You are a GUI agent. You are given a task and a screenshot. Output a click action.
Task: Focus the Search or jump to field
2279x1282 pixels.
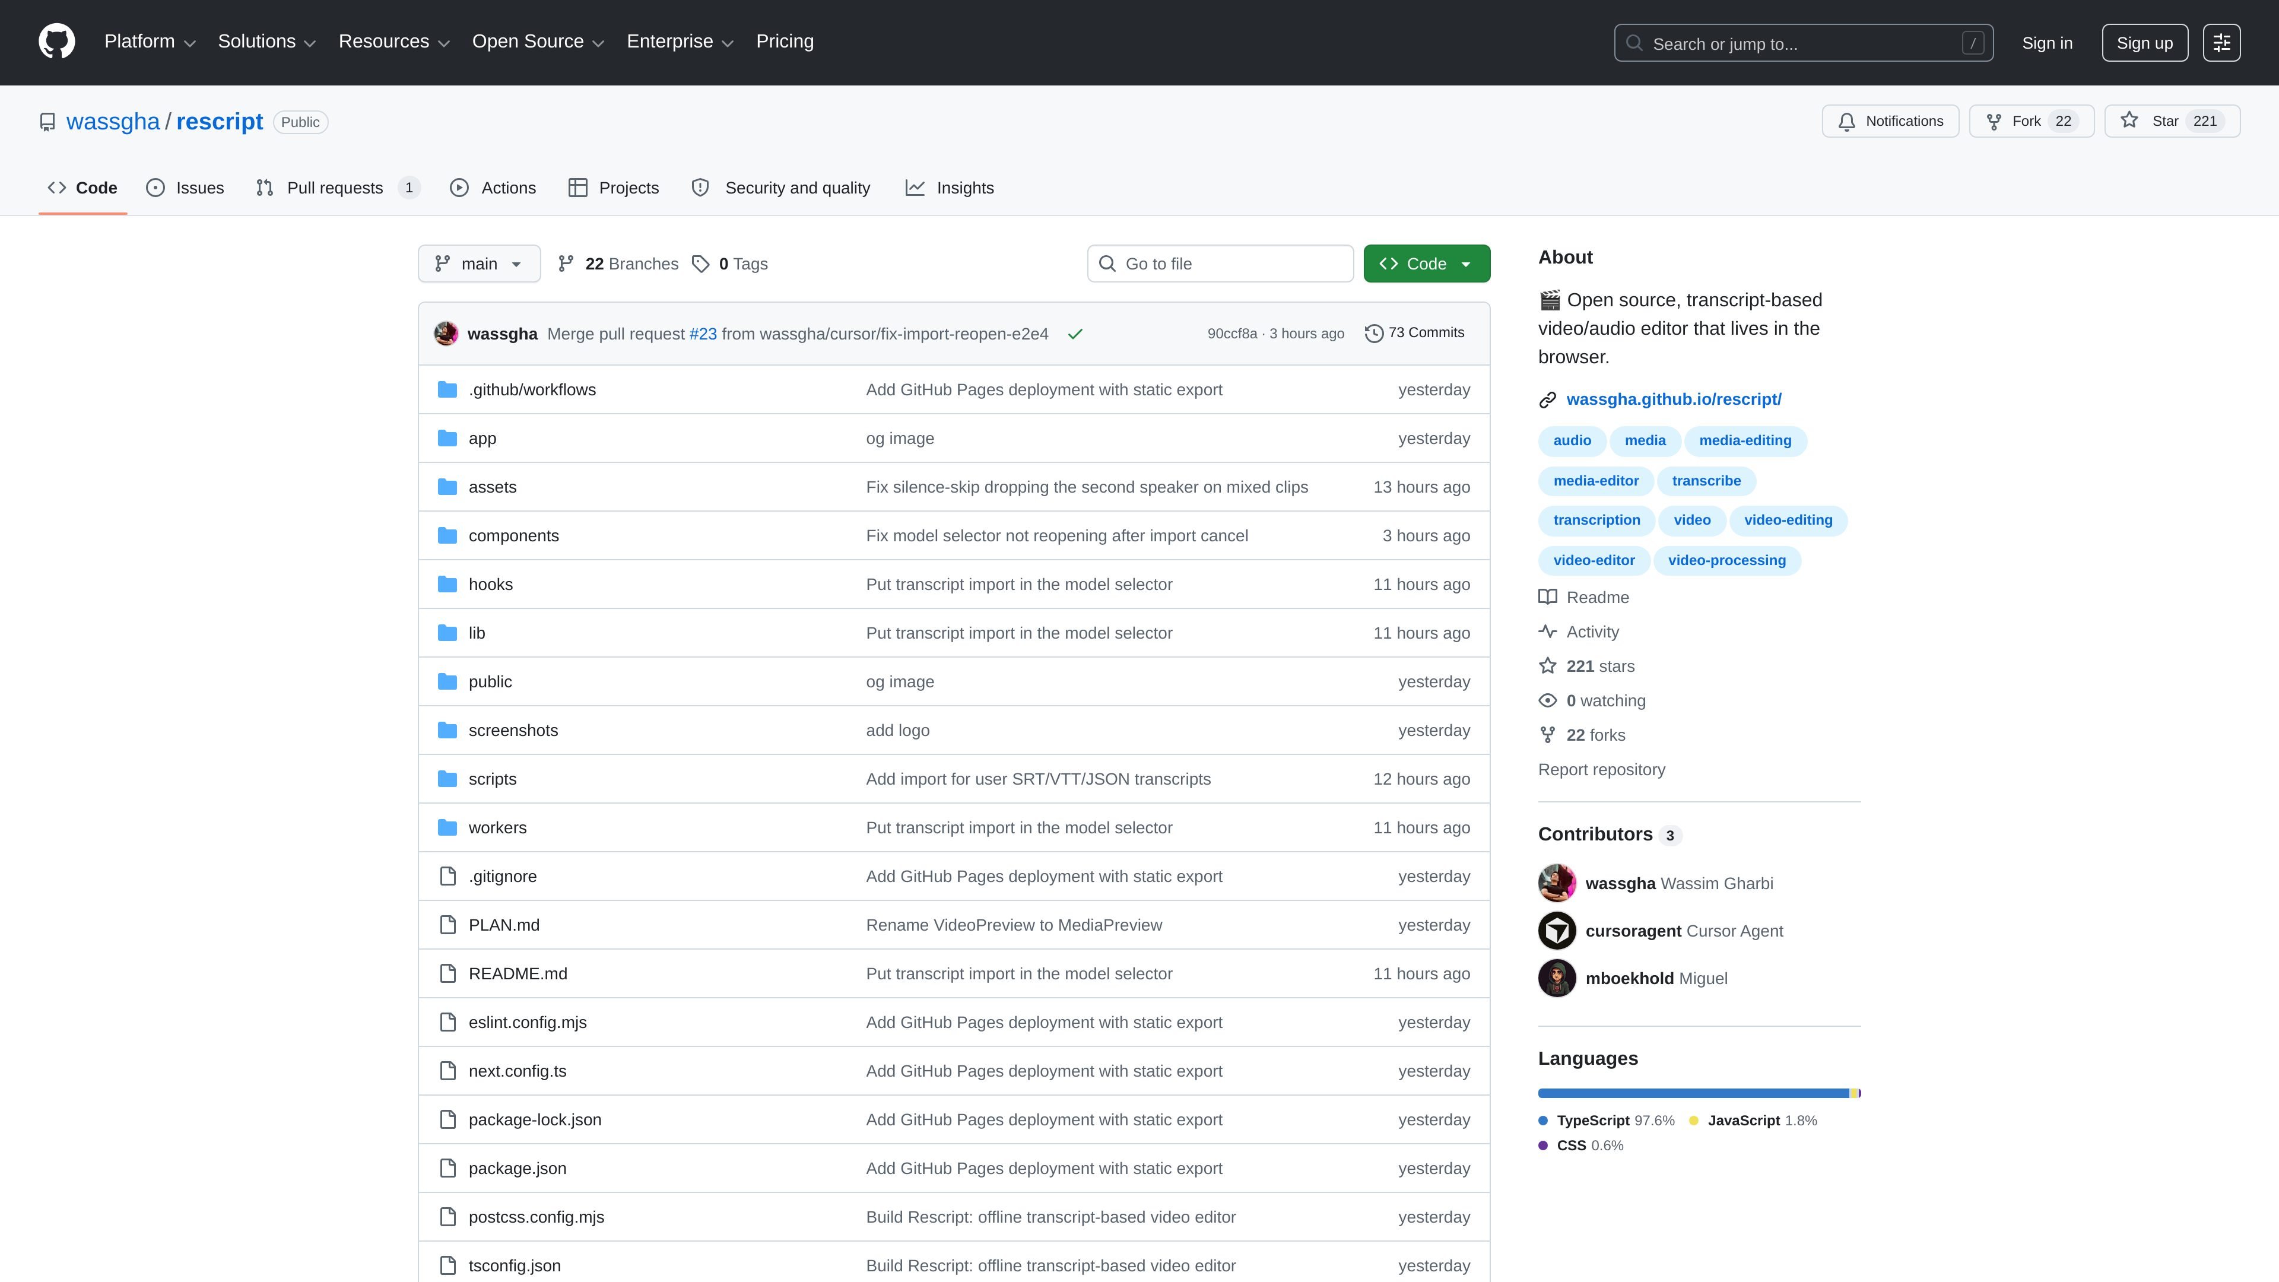point(1803,43)
